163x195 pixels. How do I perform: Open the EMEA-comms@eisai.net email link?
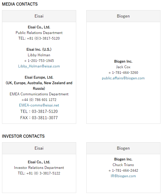(39, 105)
